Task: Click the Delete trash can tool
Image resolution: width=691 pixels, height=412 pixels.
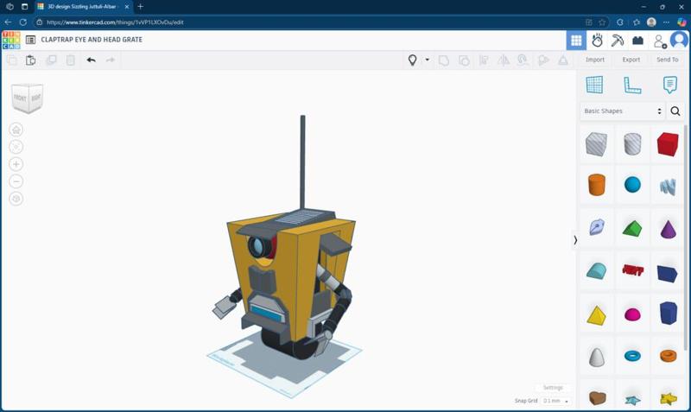Action: (x=71, y=60)
